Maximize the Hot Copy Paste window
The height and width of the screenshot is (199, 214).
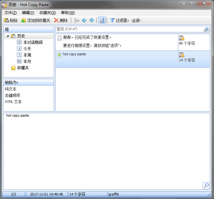pyautogui.click(x=192, y=3)
